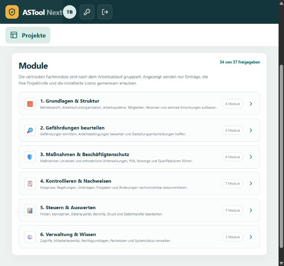Open the TB user avatar

pos(70,12)
